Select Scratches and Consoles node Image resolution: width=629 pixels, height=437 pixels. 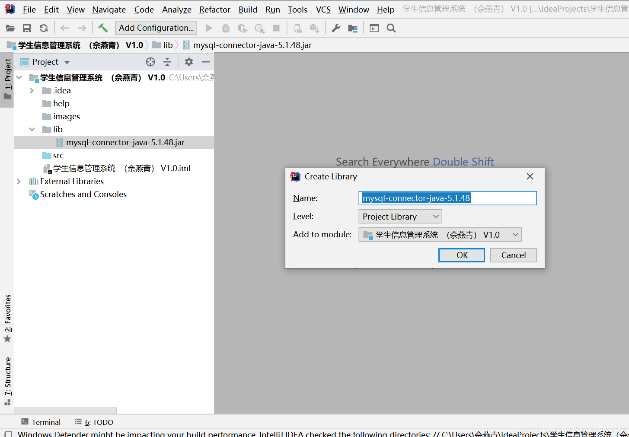click(x=83, y=195)
